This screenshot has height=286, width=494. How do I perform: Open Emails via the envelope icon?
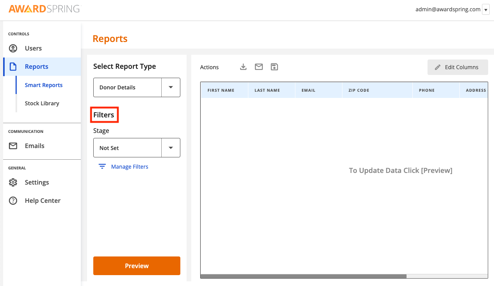[x=13, y=146]
